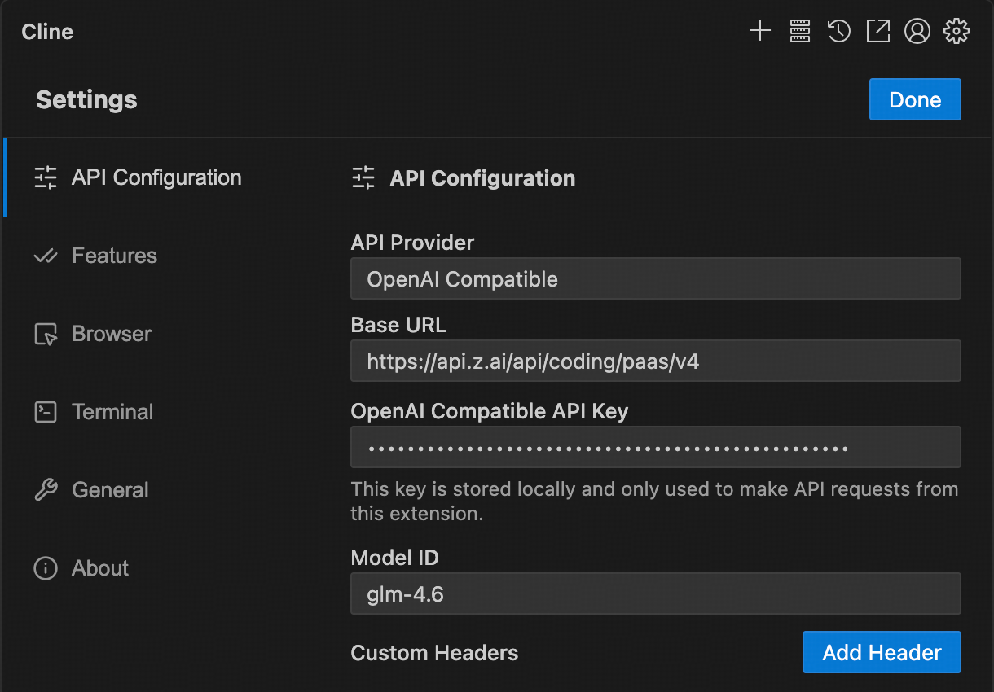
Task: Click the wrench icon for General
Action: (46, 490)
